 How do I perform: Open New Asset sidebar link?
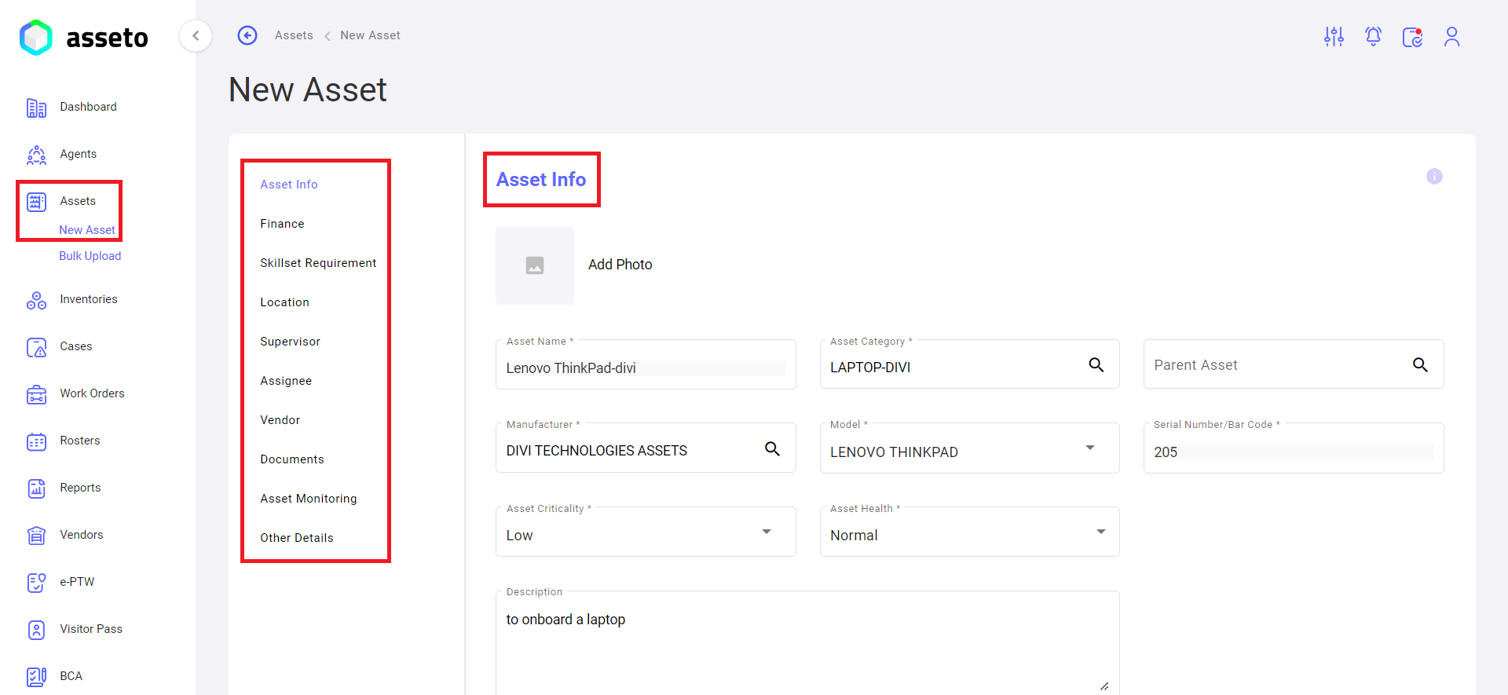point(87,230)
